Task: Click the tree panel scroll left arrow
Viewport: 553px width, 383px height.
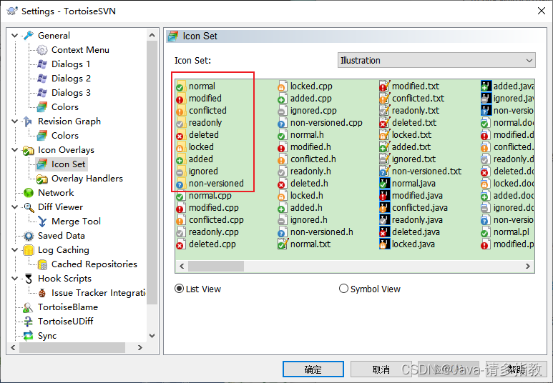Action: [13, 348]
